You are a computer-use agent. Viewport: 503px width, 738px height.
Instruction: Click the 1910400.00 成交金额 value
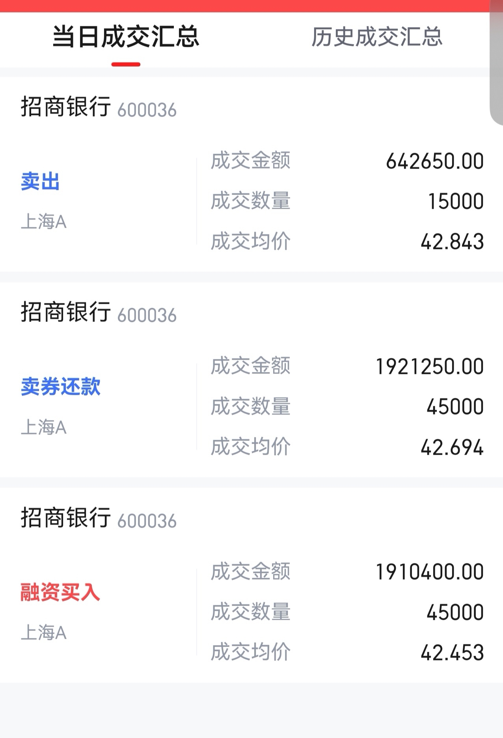pos(430,572)
